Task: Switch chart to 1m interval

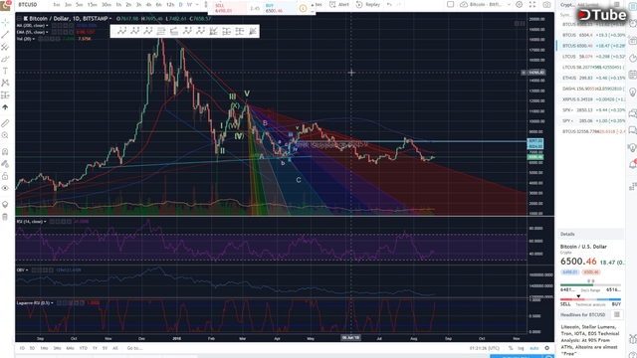Action: click(57, 4)
